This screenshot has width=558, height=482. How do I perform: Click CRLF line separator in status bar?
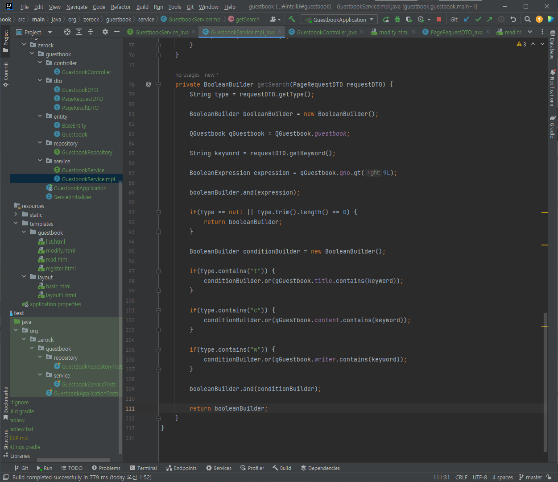(x=461, y=477)
